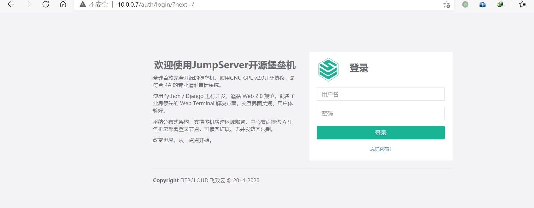Click the 改变世界，从一点点开始。 line

pos(184,140)
